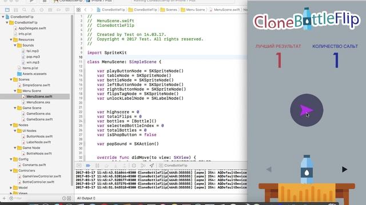This screenshot has height=205, width=366.
Task: Click the Simulate Location arrow icon
Action: (x=152, y=166)
